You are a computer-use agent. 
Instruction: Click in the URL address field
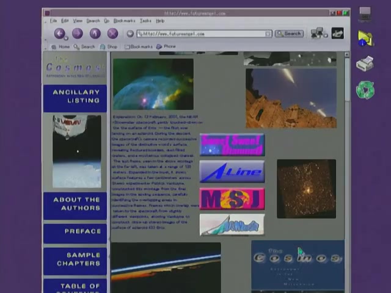tap(202, 34)
